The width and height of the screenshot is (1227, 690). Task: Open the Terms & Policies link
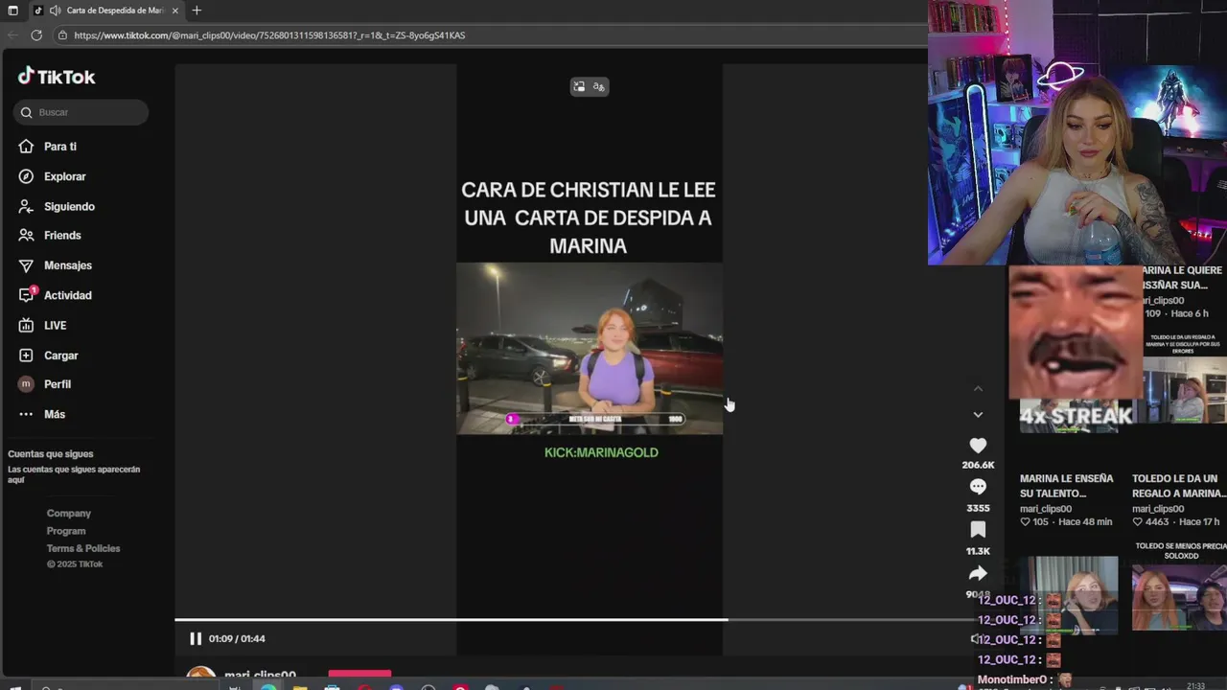pos(83,548)
